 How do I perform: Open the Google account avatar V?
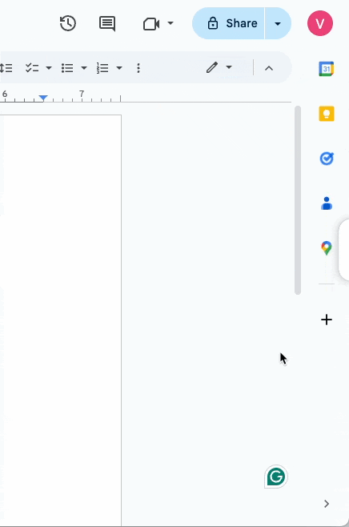[320, 23]
